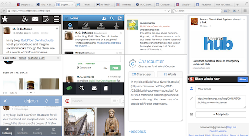Open the Build Your Own Hootsuite link in Diaspora
This screenshot has height=136, width=249.
[x=37, y=40]
